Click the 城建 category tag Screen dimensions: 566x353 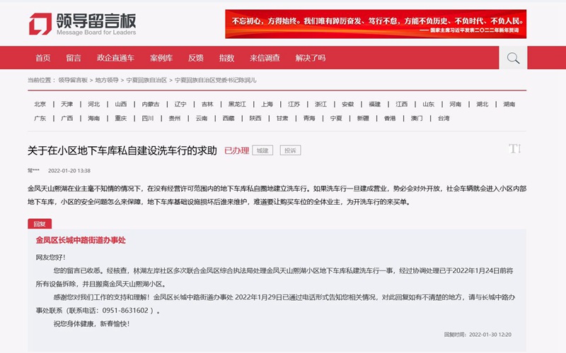262,150
